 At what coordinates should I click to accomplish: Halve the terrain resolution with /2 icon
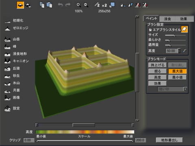[x=97, y=5]
